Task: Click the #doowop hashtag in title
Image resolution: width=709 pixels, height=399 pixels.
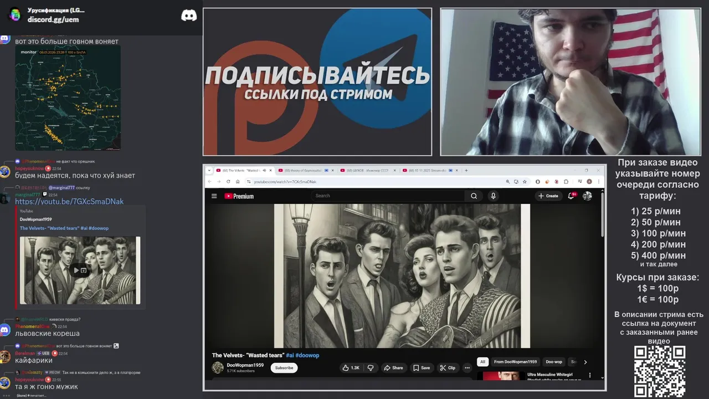Action: pos(307,355)
